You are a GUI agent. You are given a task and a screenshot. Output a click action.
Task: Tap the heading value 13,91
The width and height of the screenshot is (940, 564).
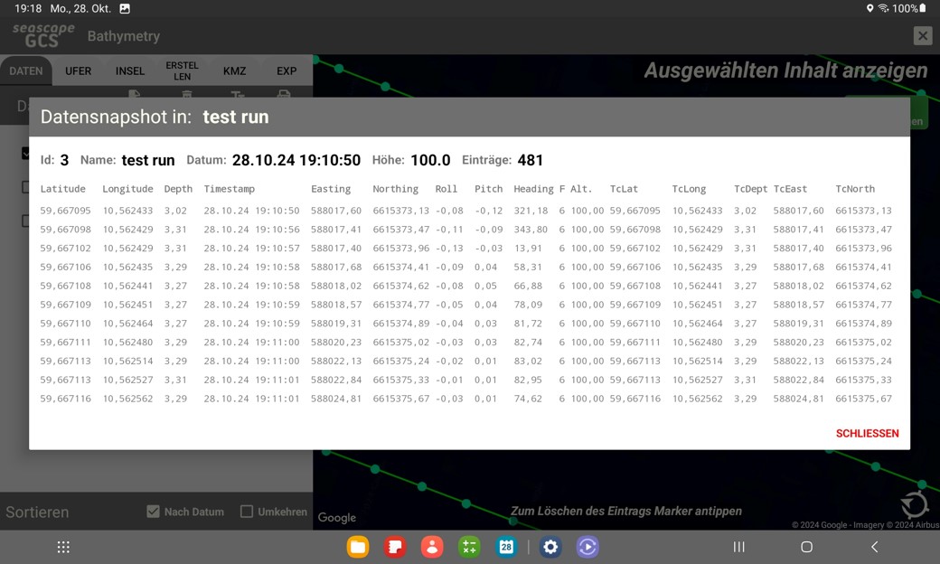(528, 249)
